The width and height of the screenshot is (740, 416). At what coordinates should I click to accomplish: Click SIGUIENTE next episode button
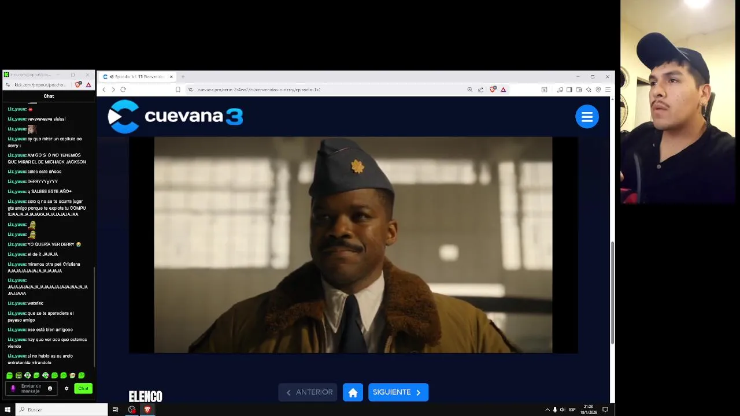398,392
